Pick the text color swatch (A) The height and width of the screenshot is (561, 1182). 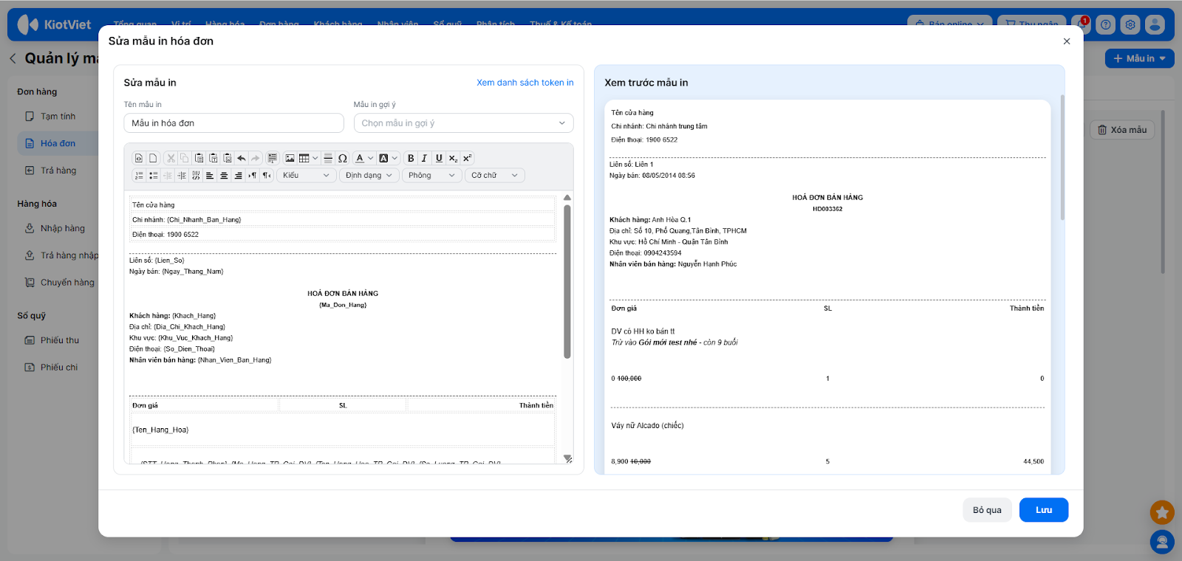coord(360,158)
